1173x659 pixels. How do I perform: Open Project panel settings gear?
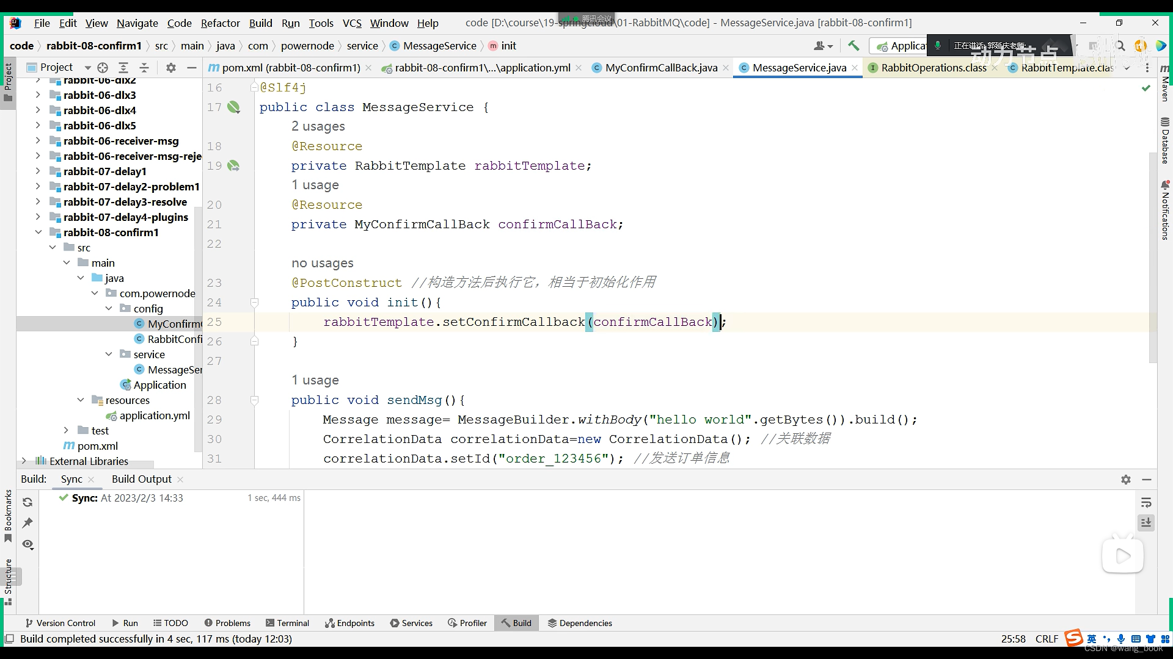coord(171,68)
